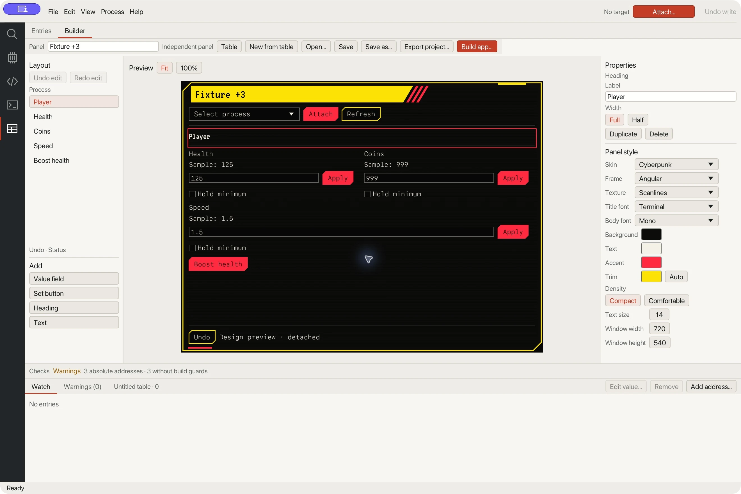The width and height of the screenshot is (741, 494).
Task: Choose Compact density
Action: pos(623,301)
